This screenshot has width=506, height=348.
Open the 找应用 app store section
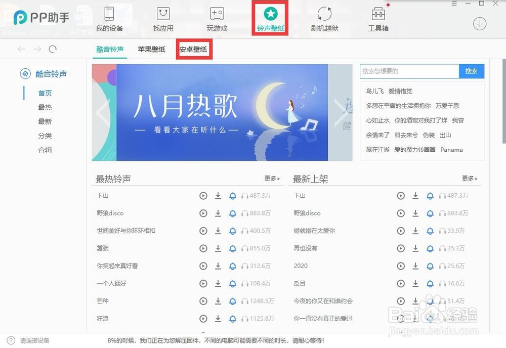pyautogui.click(x=163, y=20)
